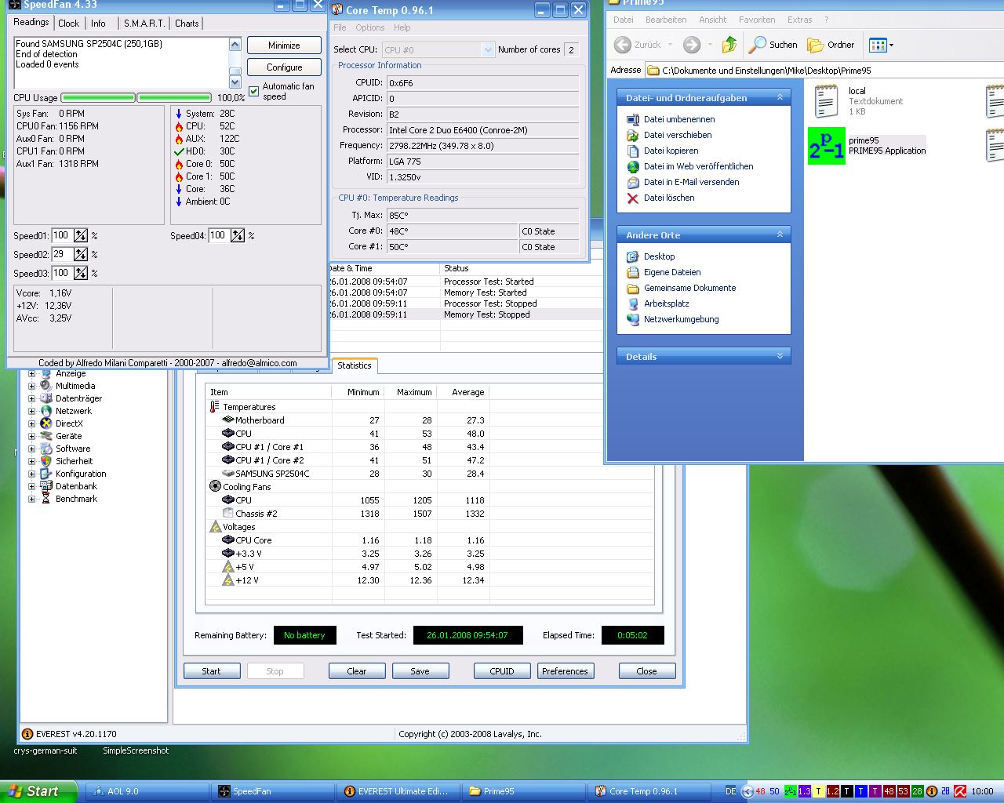1004x803 pixels.
Task: Open Preferences in the stability test
Action: click(566, 671)
